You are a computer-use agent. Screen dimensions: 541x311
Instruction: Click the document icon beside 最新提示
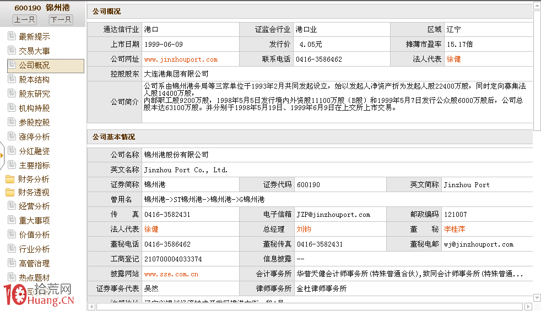(x=12, y=36)
